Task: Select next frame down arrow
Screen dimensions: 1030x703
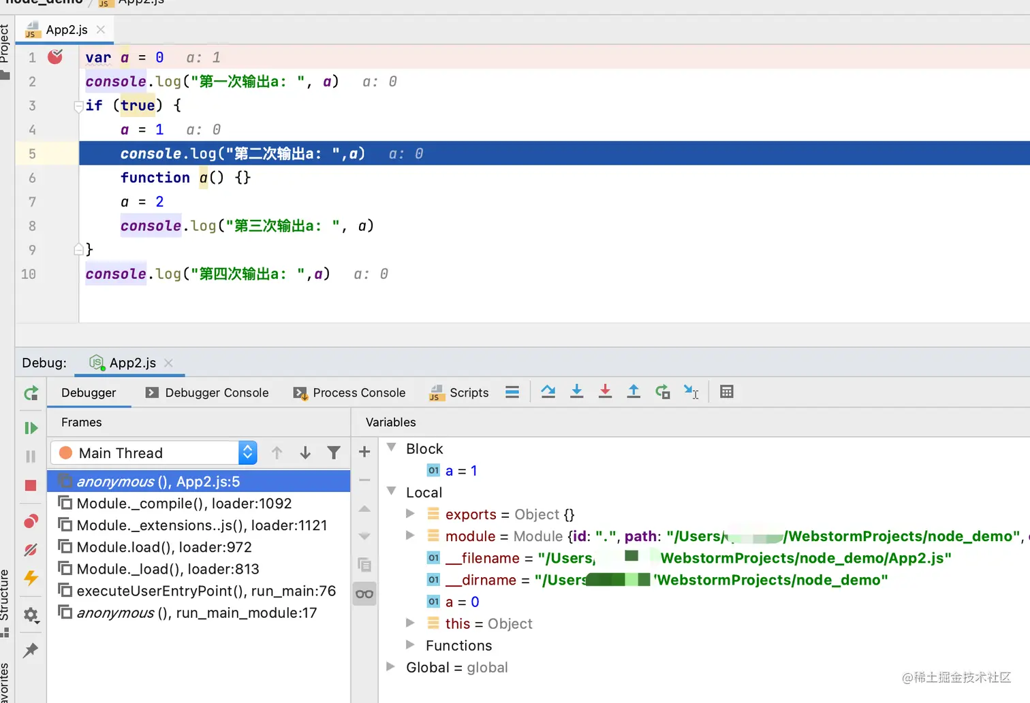Action: coord(305,453)
